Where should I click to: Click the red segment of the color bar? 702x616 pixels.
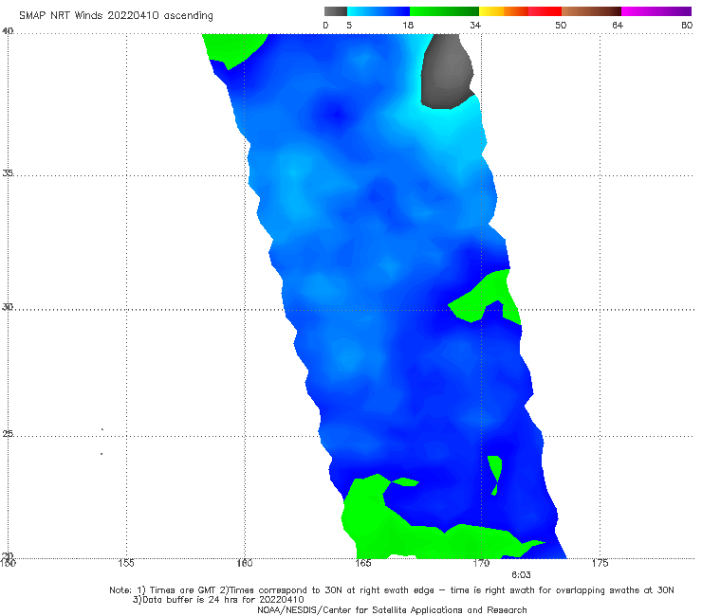[x=545, y=11]
